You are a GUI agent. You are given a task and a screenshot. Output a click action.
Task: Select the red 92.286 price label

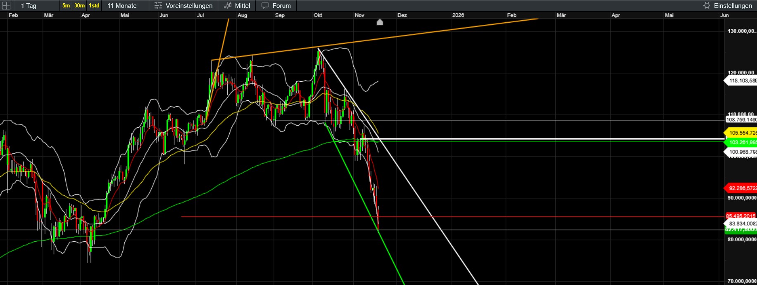coord(742,188)
